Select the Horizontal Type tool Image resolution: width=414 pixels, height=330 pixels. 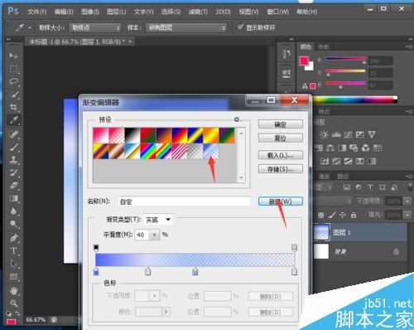click(13, 250)
